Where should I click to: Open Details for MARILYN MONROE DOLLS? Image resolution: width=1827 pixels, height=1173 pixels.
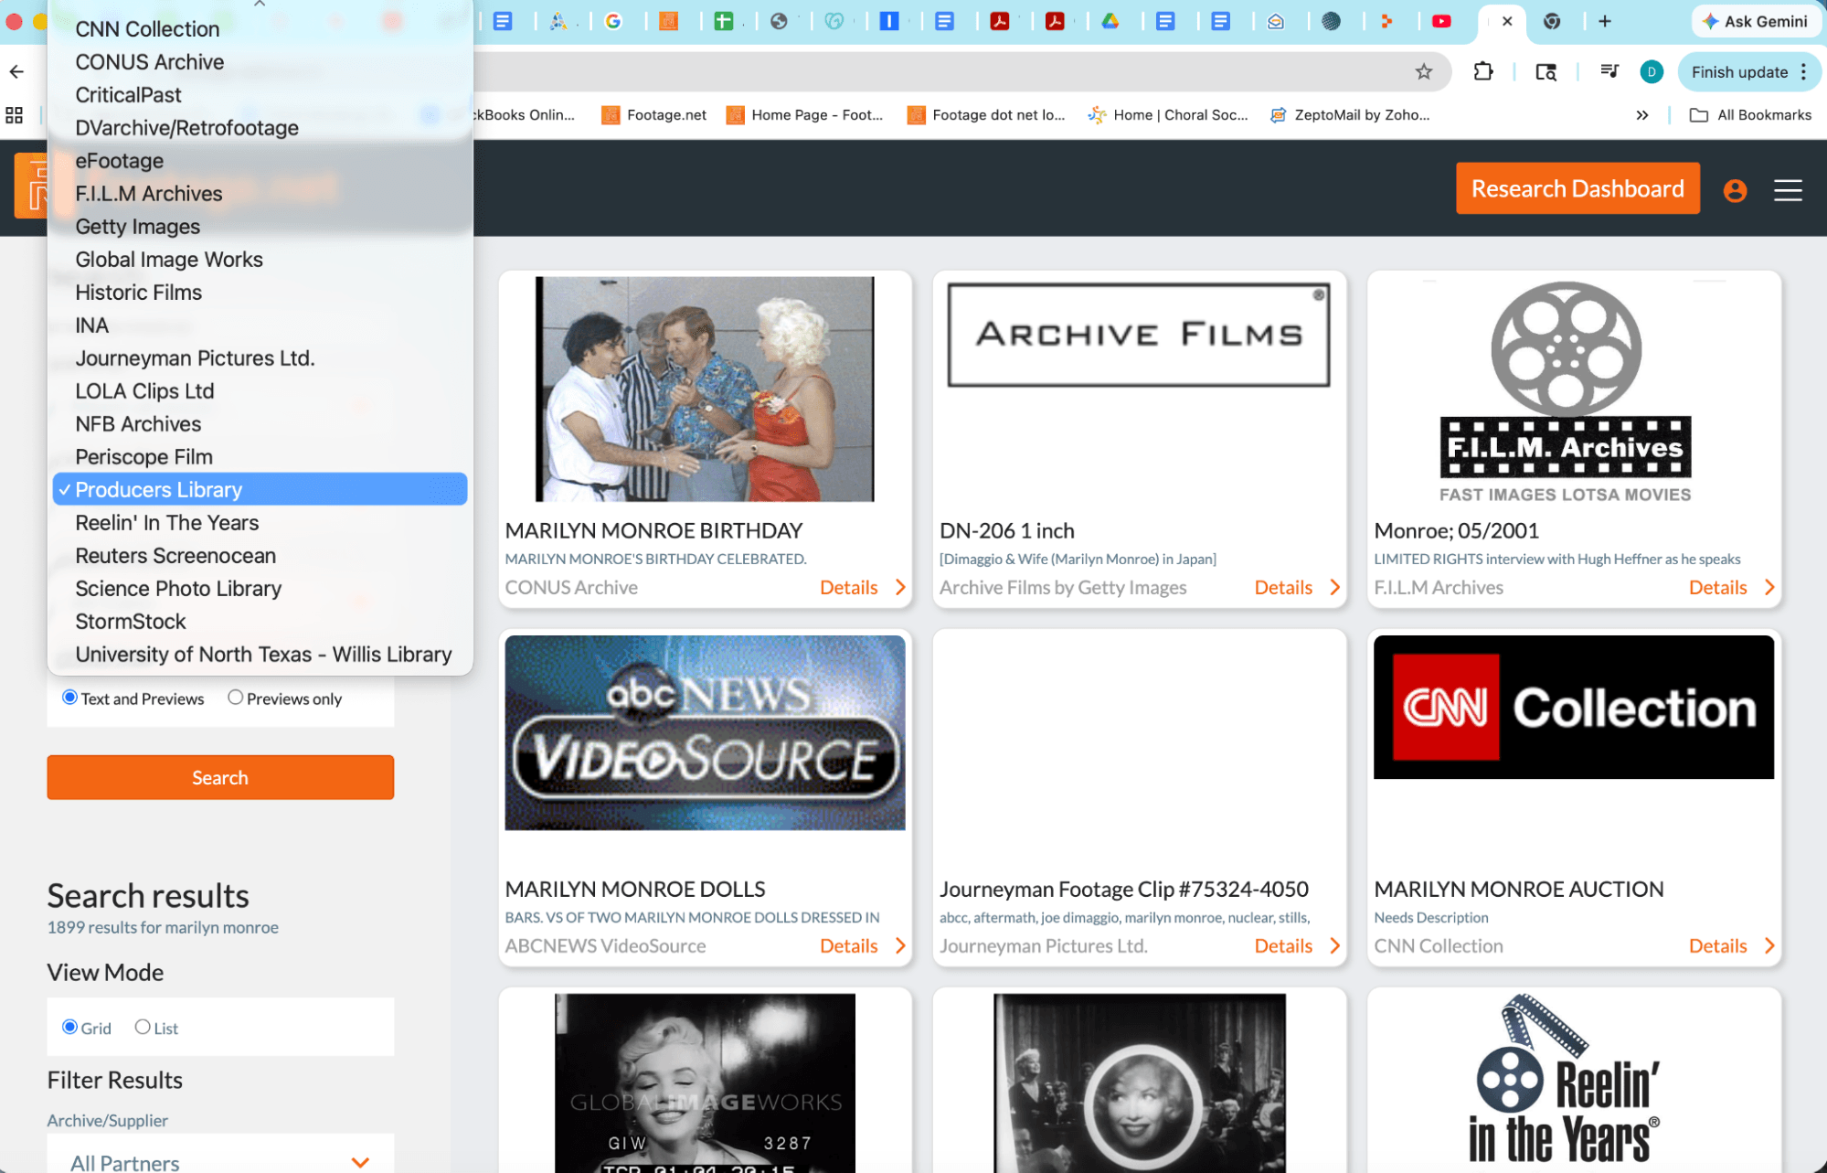point(862,946)
